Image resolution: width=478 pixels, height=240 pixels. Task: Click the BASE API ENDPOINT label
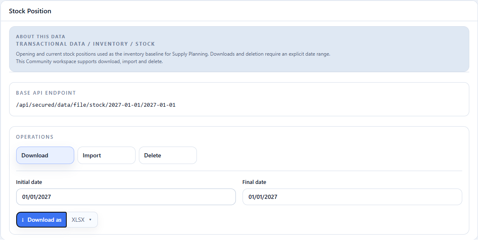(x=46, y=93)
